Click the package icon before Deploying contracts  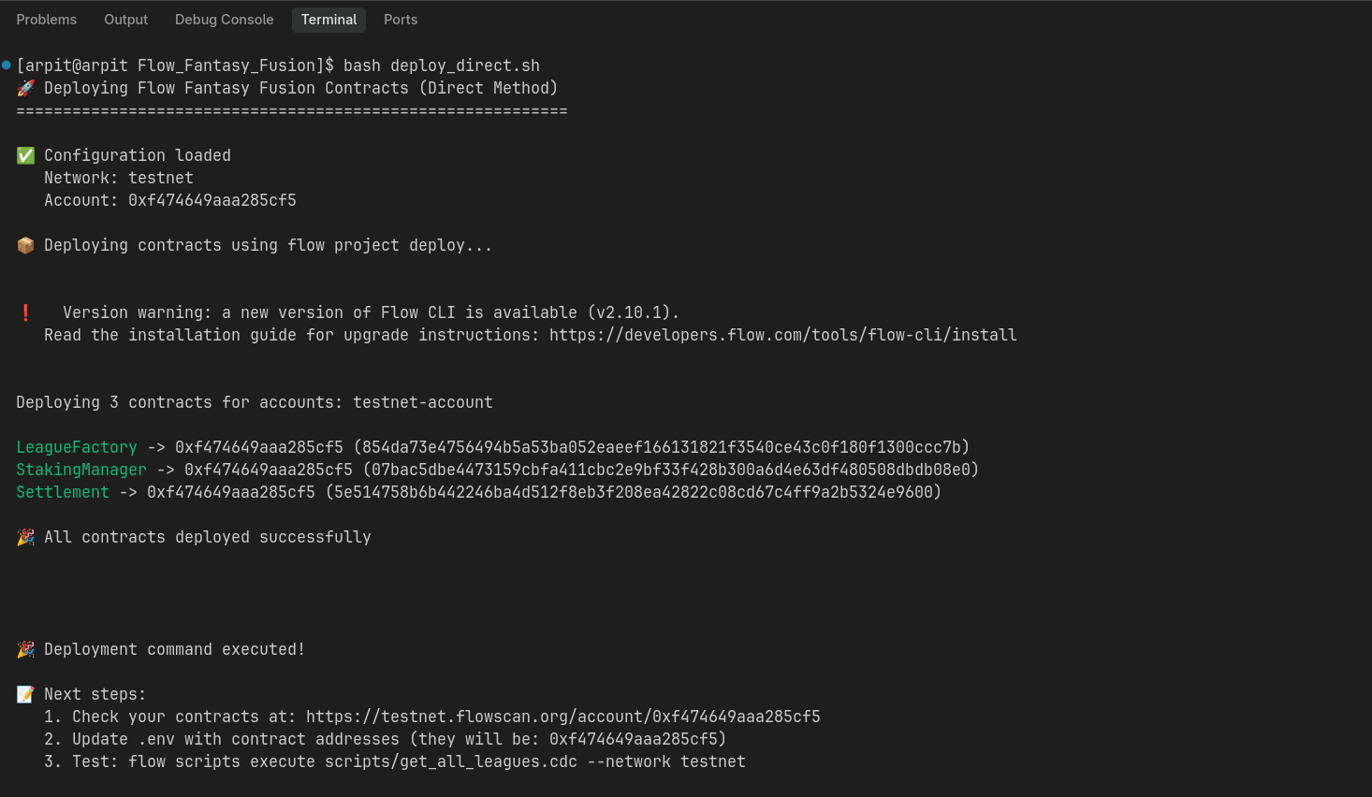[x=25, y=245]
